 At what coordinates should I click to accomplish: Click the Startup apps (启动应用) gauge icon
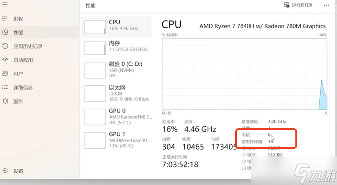pos(5,60)
